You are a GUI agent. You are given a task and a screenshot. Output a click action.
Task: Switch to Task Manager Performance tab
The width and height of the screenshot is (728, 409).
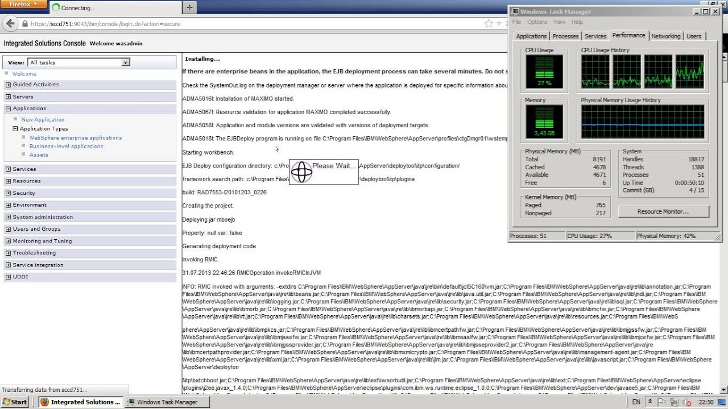coord(628,35)
